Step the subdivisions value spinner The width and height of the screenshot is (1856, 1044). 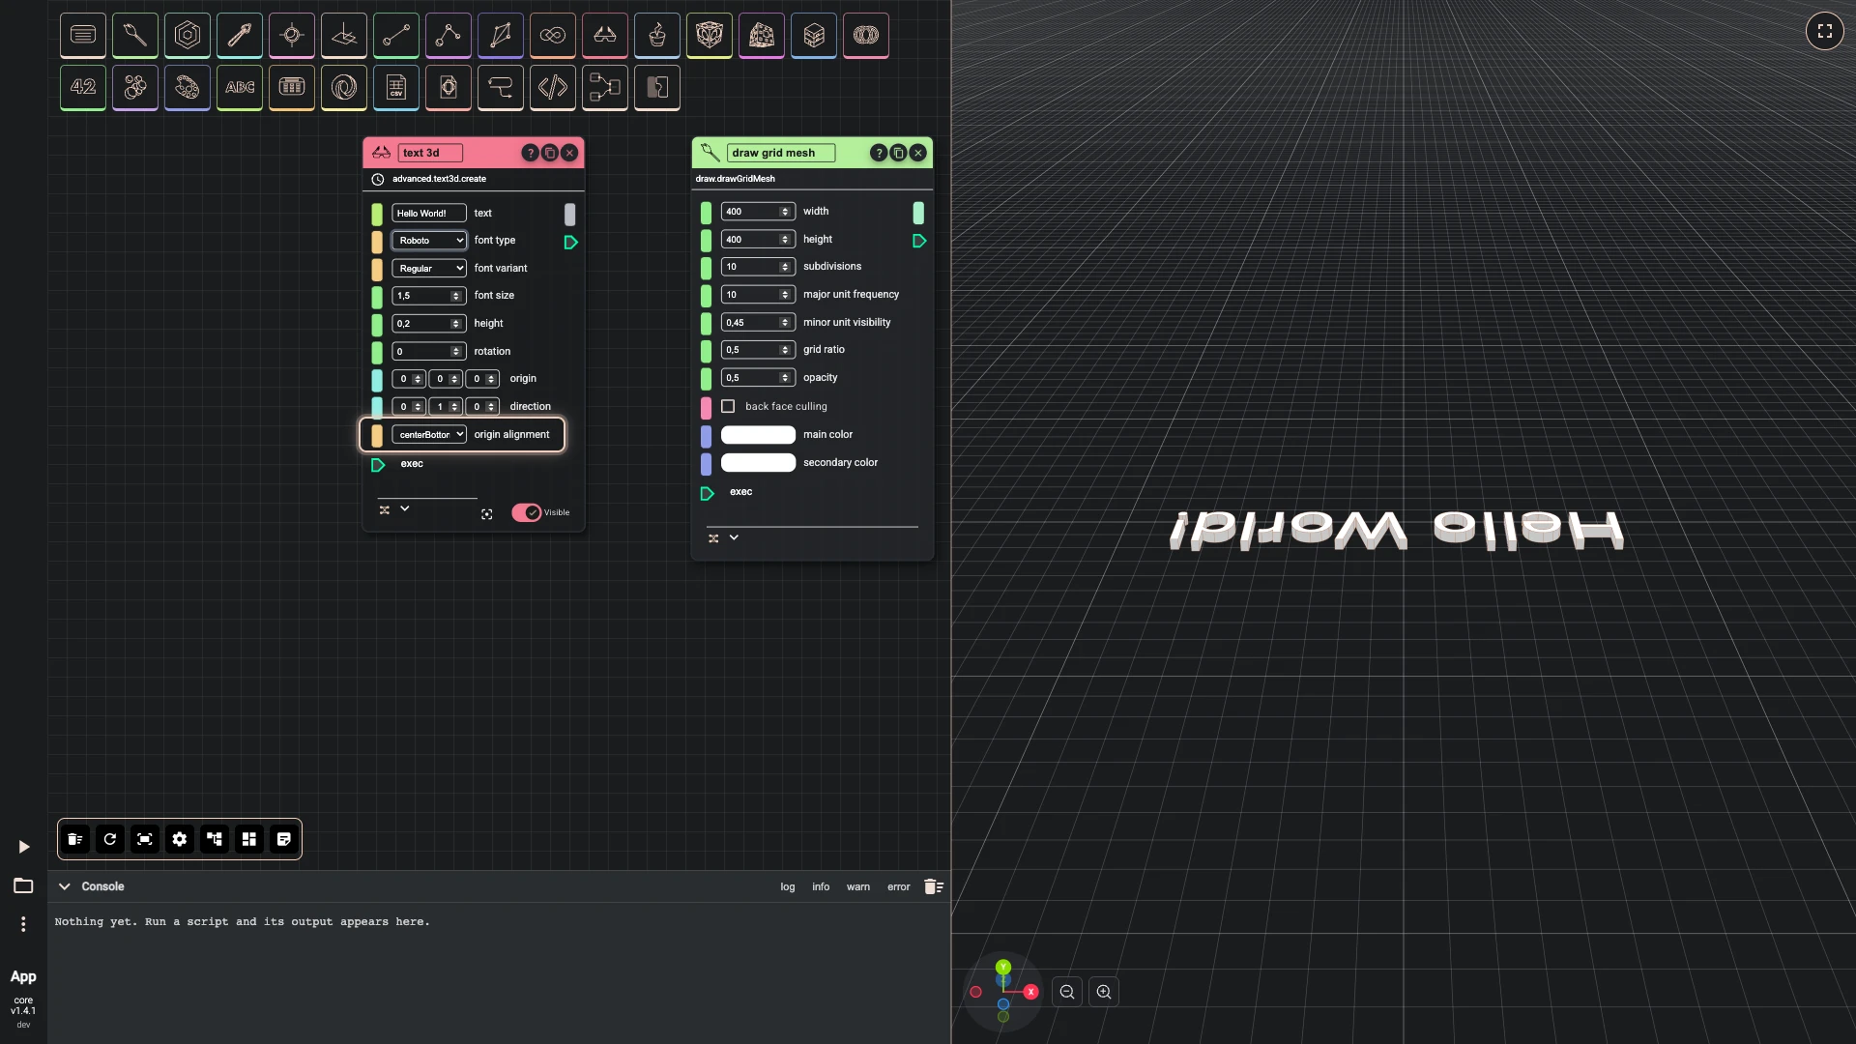pos(785,267)
